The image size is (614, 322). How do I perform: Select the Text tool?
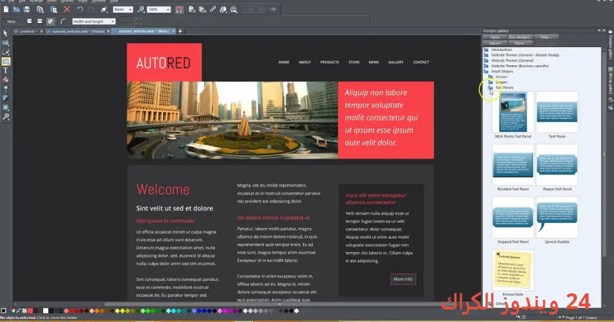click(x=5, y=71)
